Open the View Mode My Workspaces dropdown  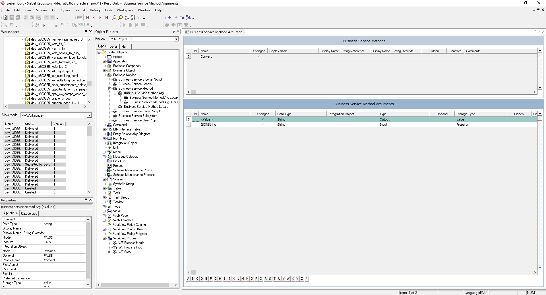click(89, 115)
